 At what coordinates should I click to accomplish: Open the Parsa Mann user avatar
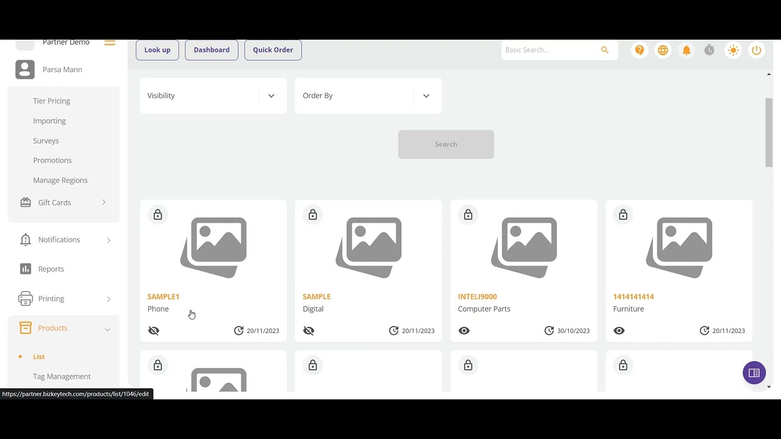(x=25, y=70)
